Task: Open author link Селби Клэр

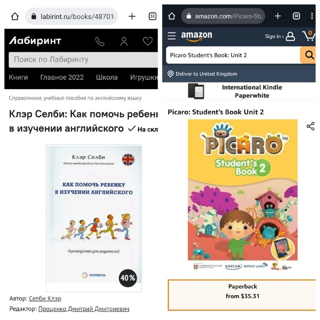Action: point(45,298)
